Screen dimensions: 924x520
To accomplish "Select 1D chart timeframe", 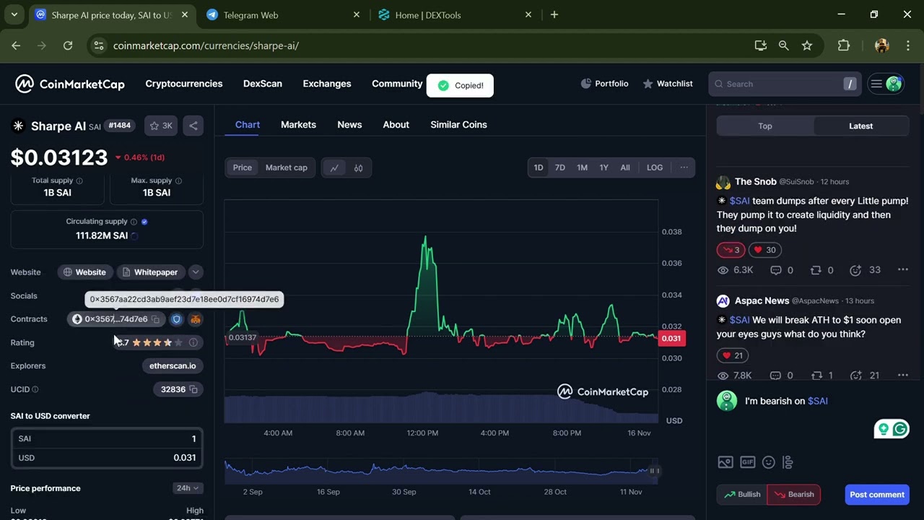I will pos(539,168).
